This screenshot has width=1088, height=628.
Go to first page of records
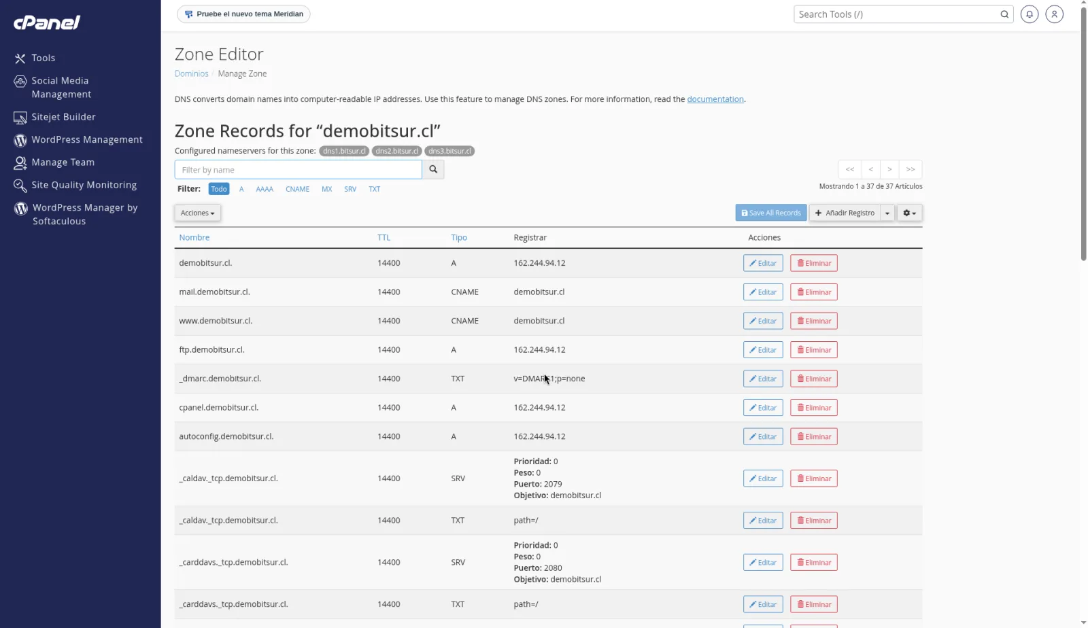tap(850, 169)
